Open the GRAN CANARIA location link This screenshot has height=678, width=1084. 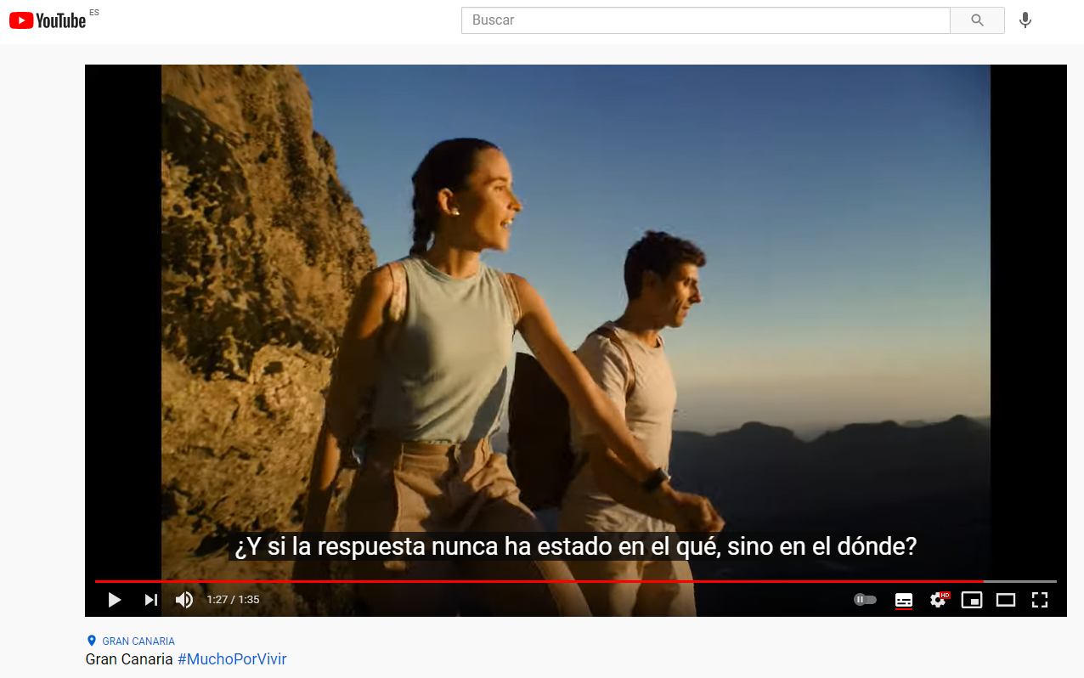[x=138, y=641]
